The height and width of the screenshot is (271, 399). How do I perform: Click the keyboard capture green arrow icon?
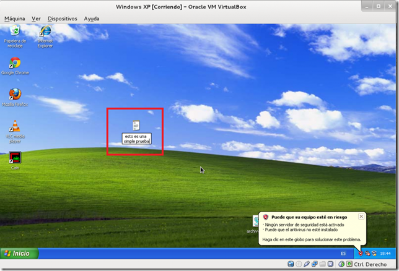click(x=349, y=264)
